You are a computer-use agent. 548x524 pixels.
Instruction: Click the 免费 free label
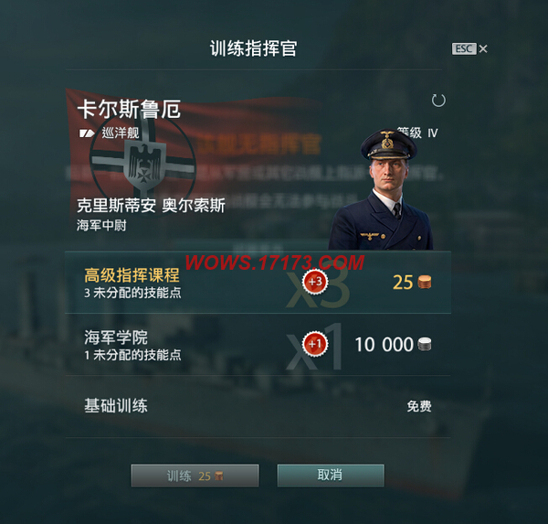click(x=419, y=406)
